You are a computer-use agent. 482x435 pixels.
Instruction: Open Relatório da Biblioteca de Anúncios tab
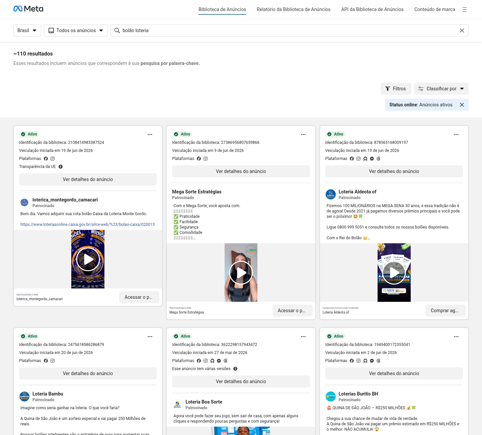pyautogui.click(x=294, y=9)
